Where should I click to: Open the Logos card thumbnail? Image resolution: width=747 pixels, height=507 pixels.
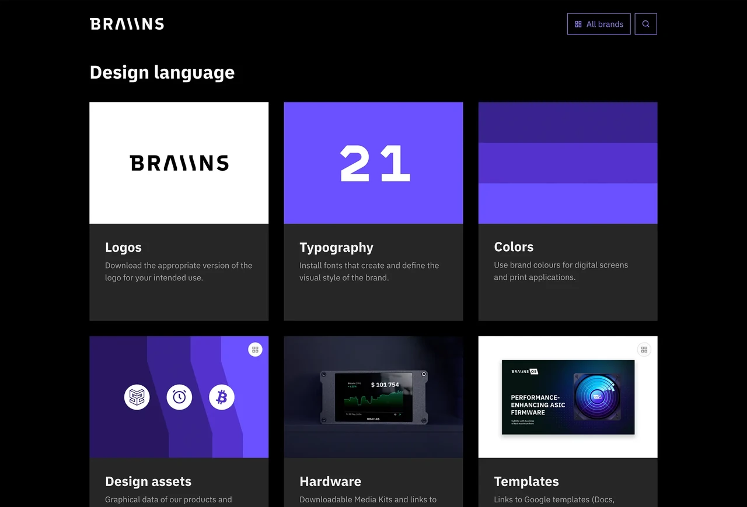(179, 163)
